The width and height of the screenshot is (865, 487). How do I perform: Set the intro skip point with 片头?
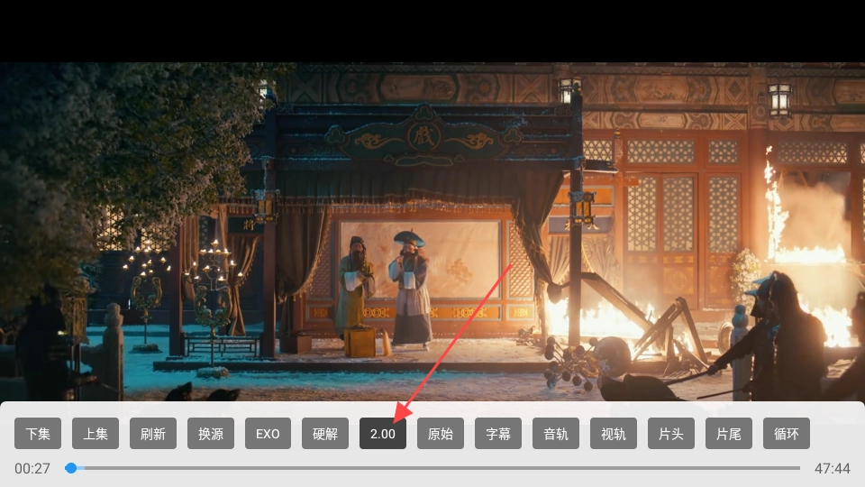coord(671,434)
